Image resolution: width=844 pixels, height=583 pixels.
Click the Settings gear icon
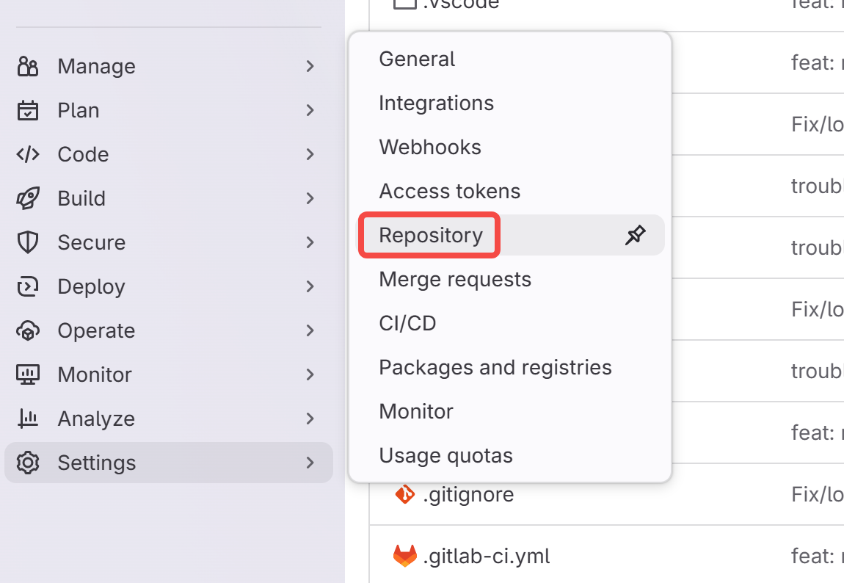coord(27,463)
